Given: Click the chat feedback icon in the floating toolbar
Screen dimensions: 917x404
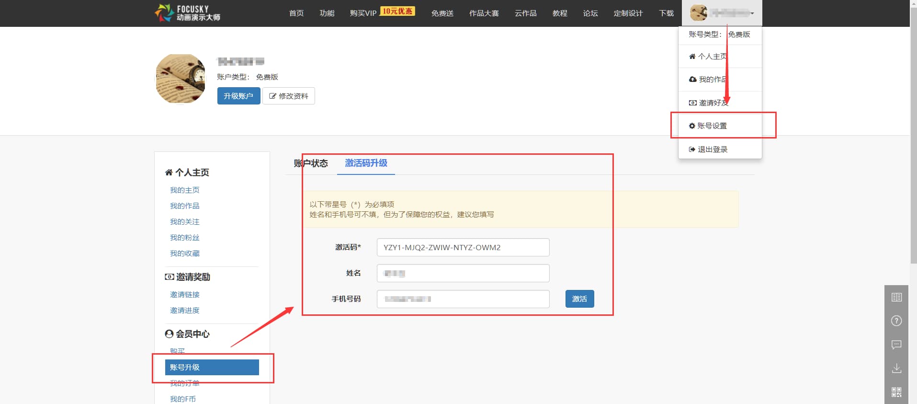Looking at the screenshot, I should tap(897, 345).
